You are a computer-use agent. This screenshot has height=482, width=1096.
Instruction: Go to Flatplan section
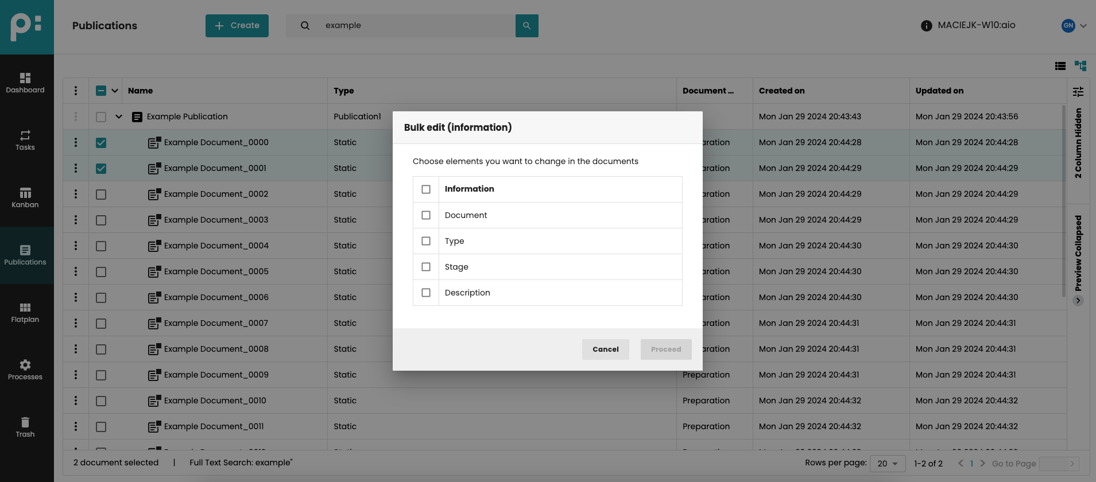coord(25,313)
